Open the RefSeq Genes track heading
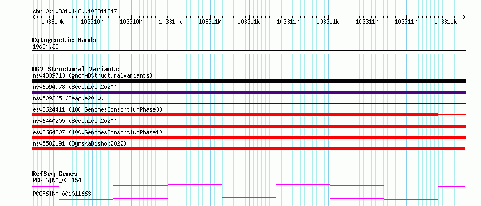The image size is (481, 206). (55, 174)
